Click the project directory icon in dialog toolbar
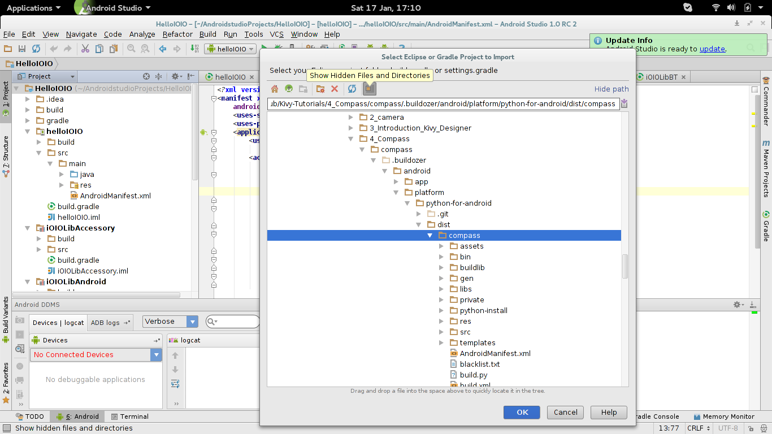The width and height of the screenshot is (772, 434). [x=289, y=89]
